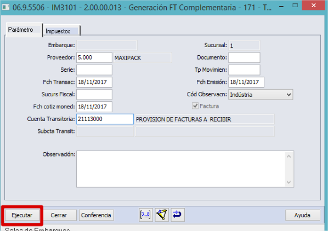
Task: Click the application icon in title bar
Action: [5, 7]
